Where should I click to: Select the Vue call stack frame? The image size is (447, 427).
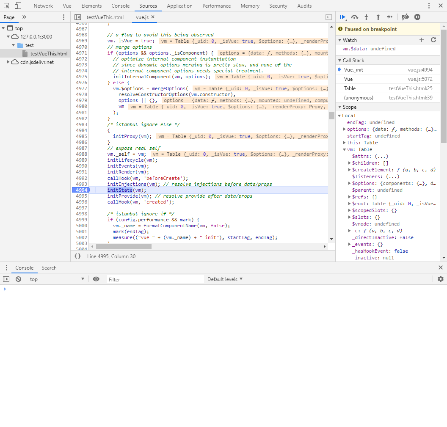[388, 79]
